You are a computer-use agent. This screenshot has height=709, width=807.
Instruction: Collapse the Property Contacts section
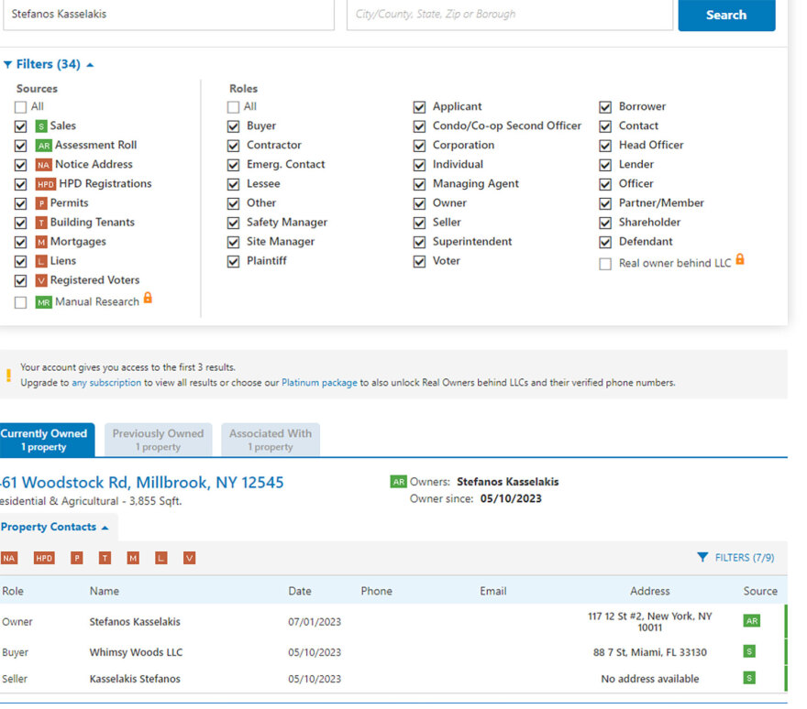[55, 528]
